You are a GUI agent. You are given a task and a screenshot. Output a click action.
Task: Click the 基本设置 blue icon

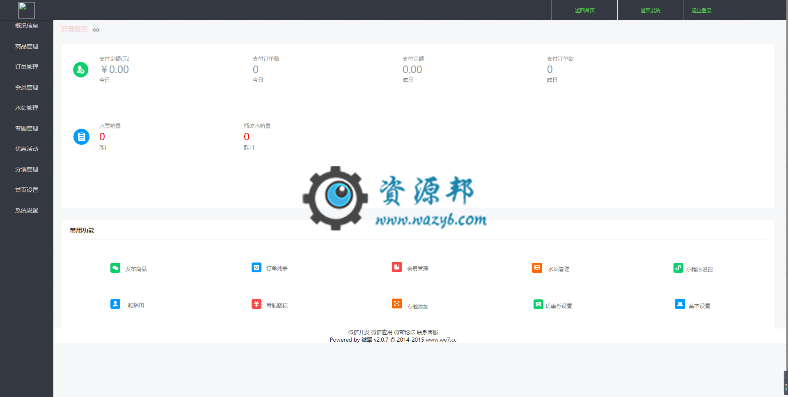[x=680, y=304]
